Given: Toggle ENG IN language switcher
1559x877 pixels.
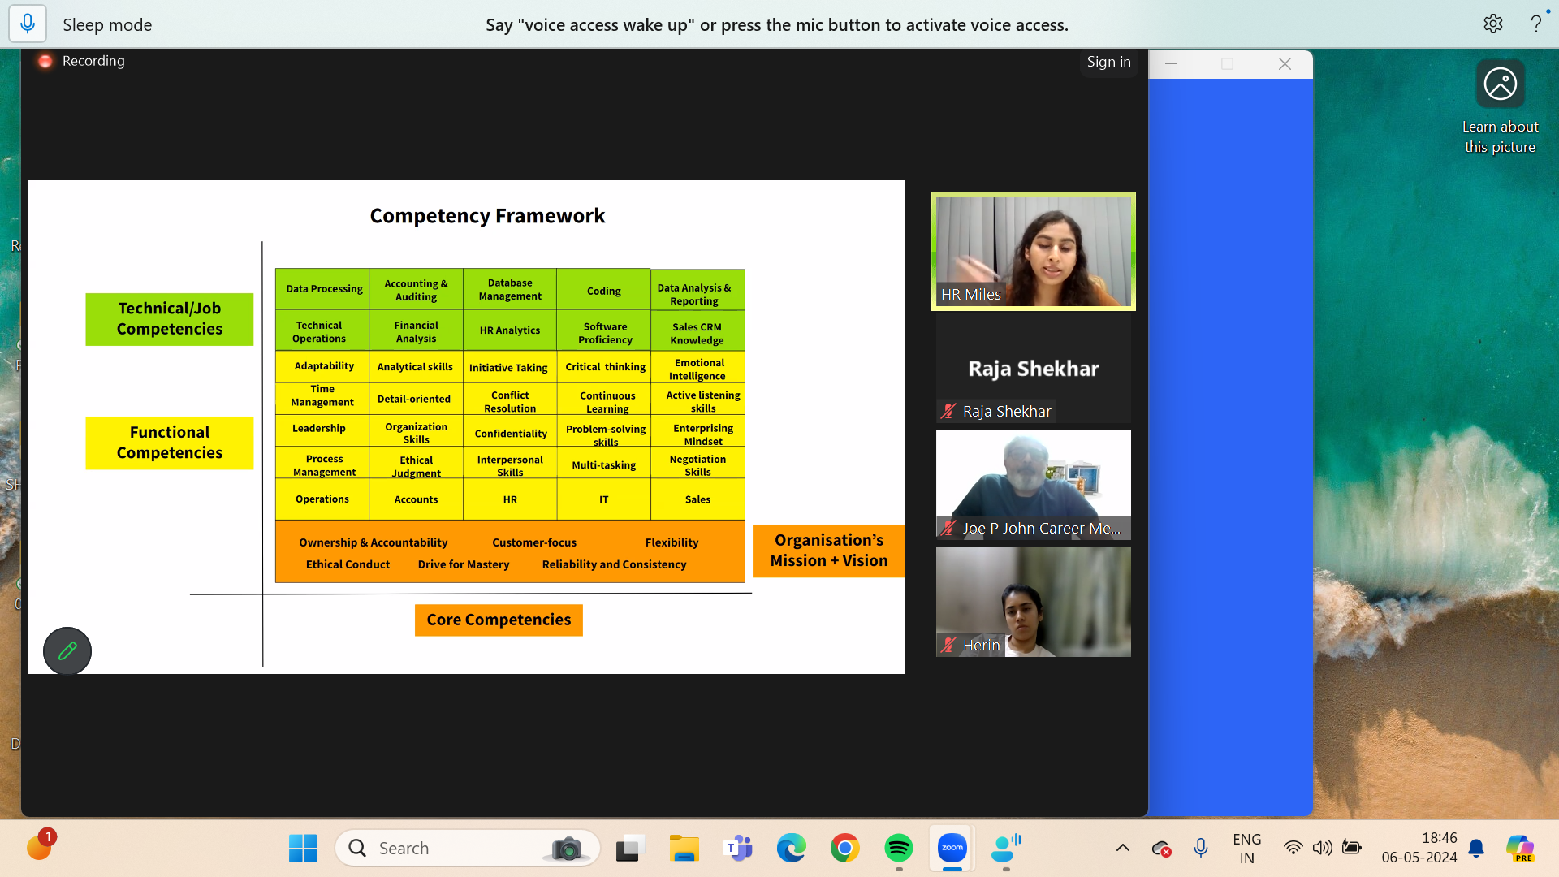Looking at the screenshot, I should (1246, 849).
